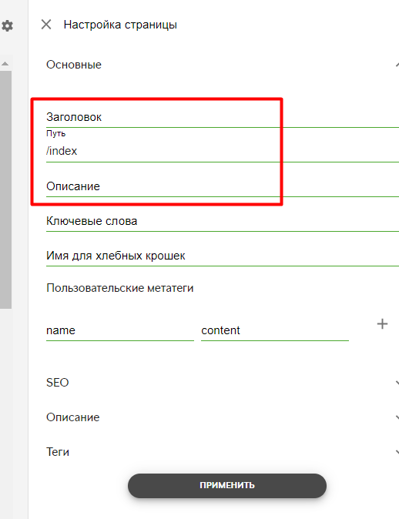Click the metatag content field
The image size is (399, 519).
coord(275,330)
